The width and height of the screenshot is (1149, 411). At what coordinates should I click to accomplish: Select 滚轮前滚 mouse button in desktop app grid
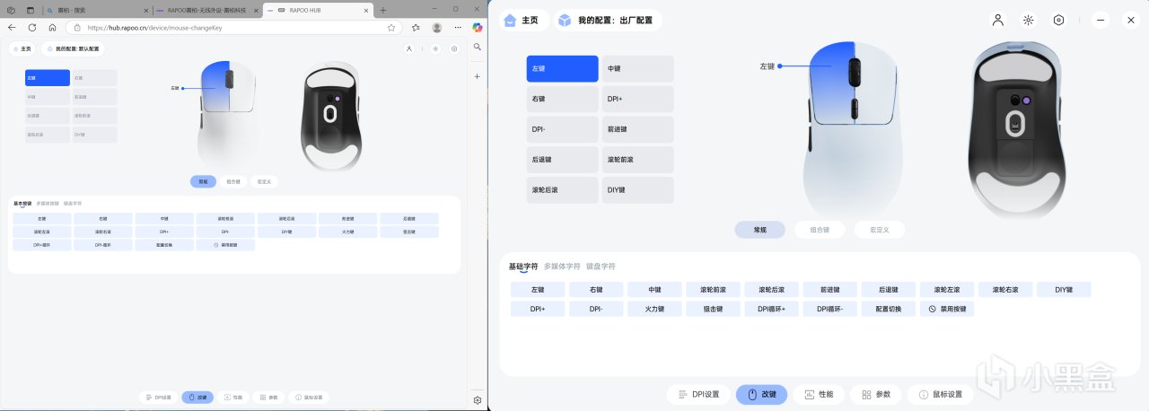tap(637, 160)
